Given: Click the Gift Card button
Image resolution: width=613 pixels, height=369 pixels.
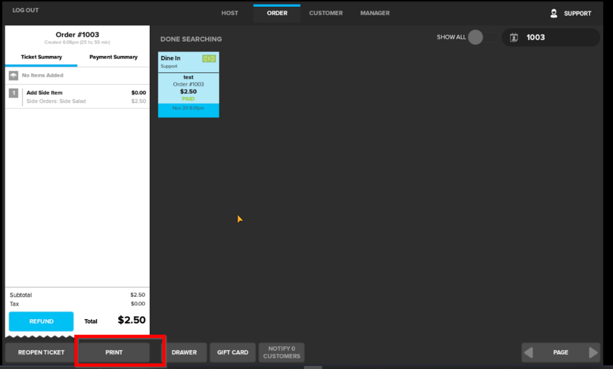Looking at the screenshot, I should click(233, 353).
